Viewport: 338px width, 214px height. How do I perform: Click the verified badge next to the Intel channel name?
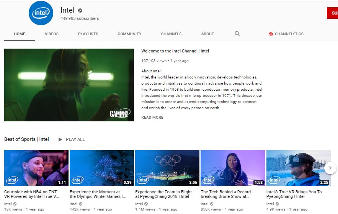80,10
